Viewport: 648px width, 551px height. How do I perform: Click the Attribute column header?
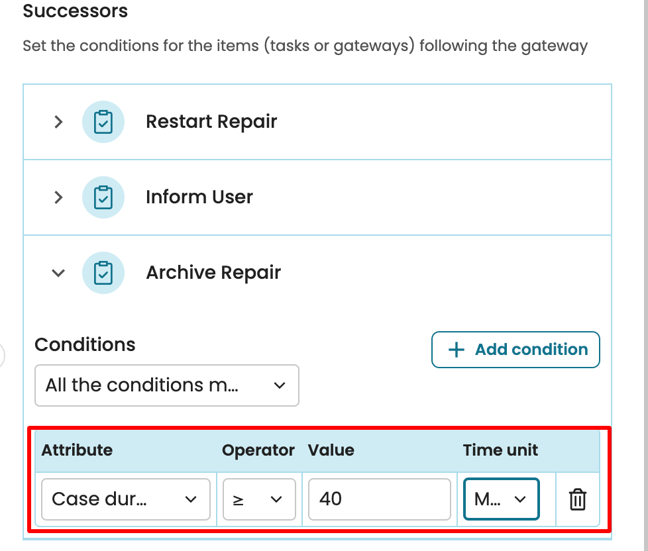pos(77,450)
